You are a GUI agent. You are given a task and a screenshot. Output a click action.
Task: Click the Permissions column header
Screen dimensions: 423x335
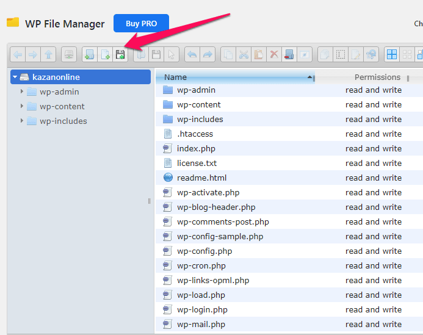click(x=377, y=77)
